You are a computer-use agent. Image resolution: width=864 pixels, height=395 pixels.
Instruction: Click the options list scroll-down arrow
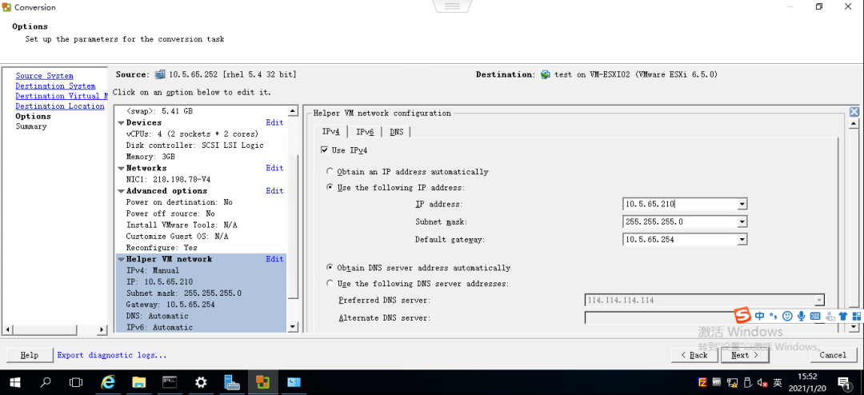pos(293,327)
